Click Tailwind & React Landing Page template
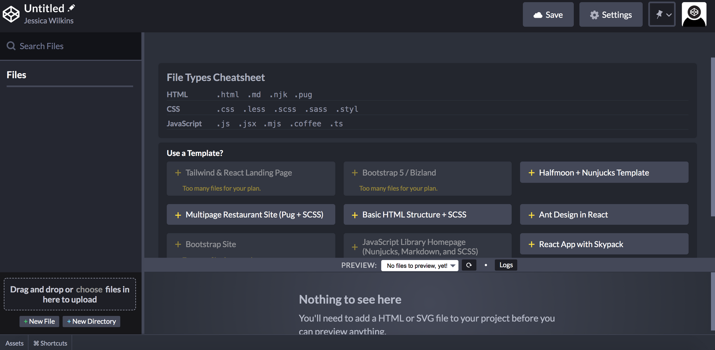This screenshot has height=350, width=715. tap(251, 179)
